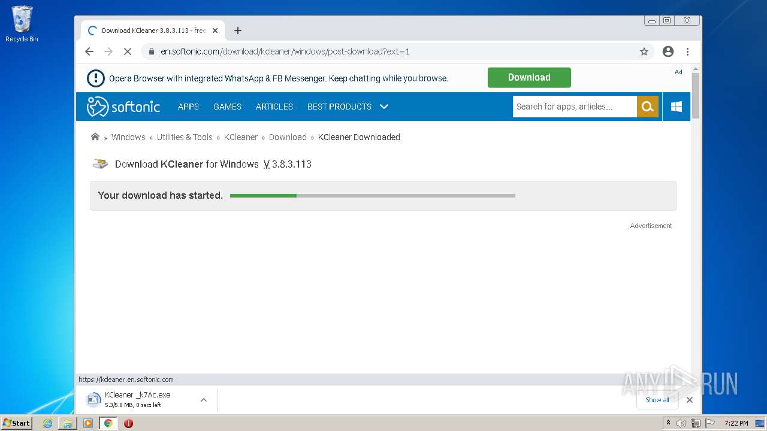Click the orange search magnifier button

(648, 107)
